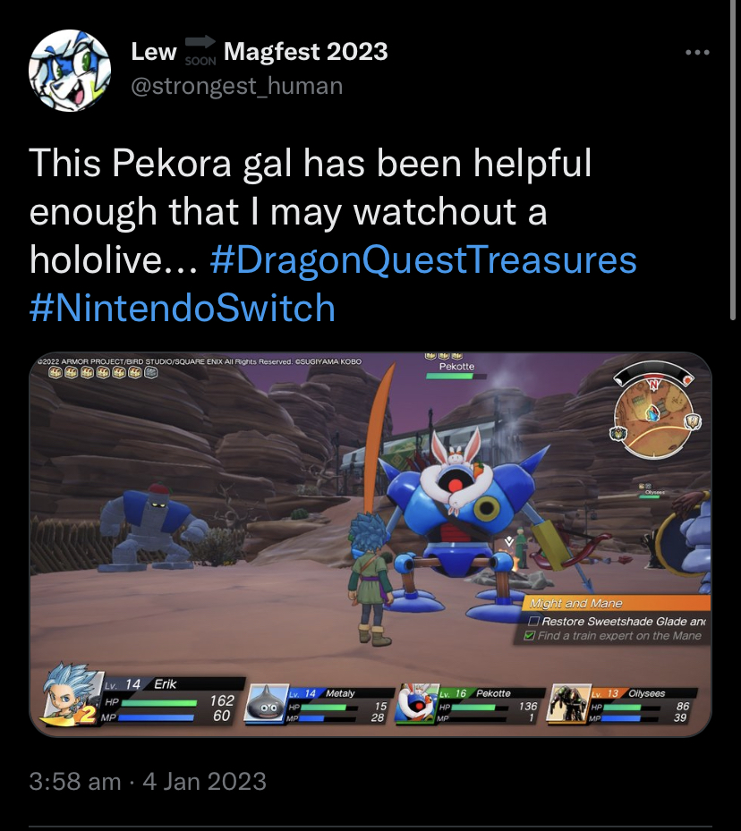Open the tweet's three-dot more menu
The height and width of the screenshot is (831, 741).
pos(697,53)
